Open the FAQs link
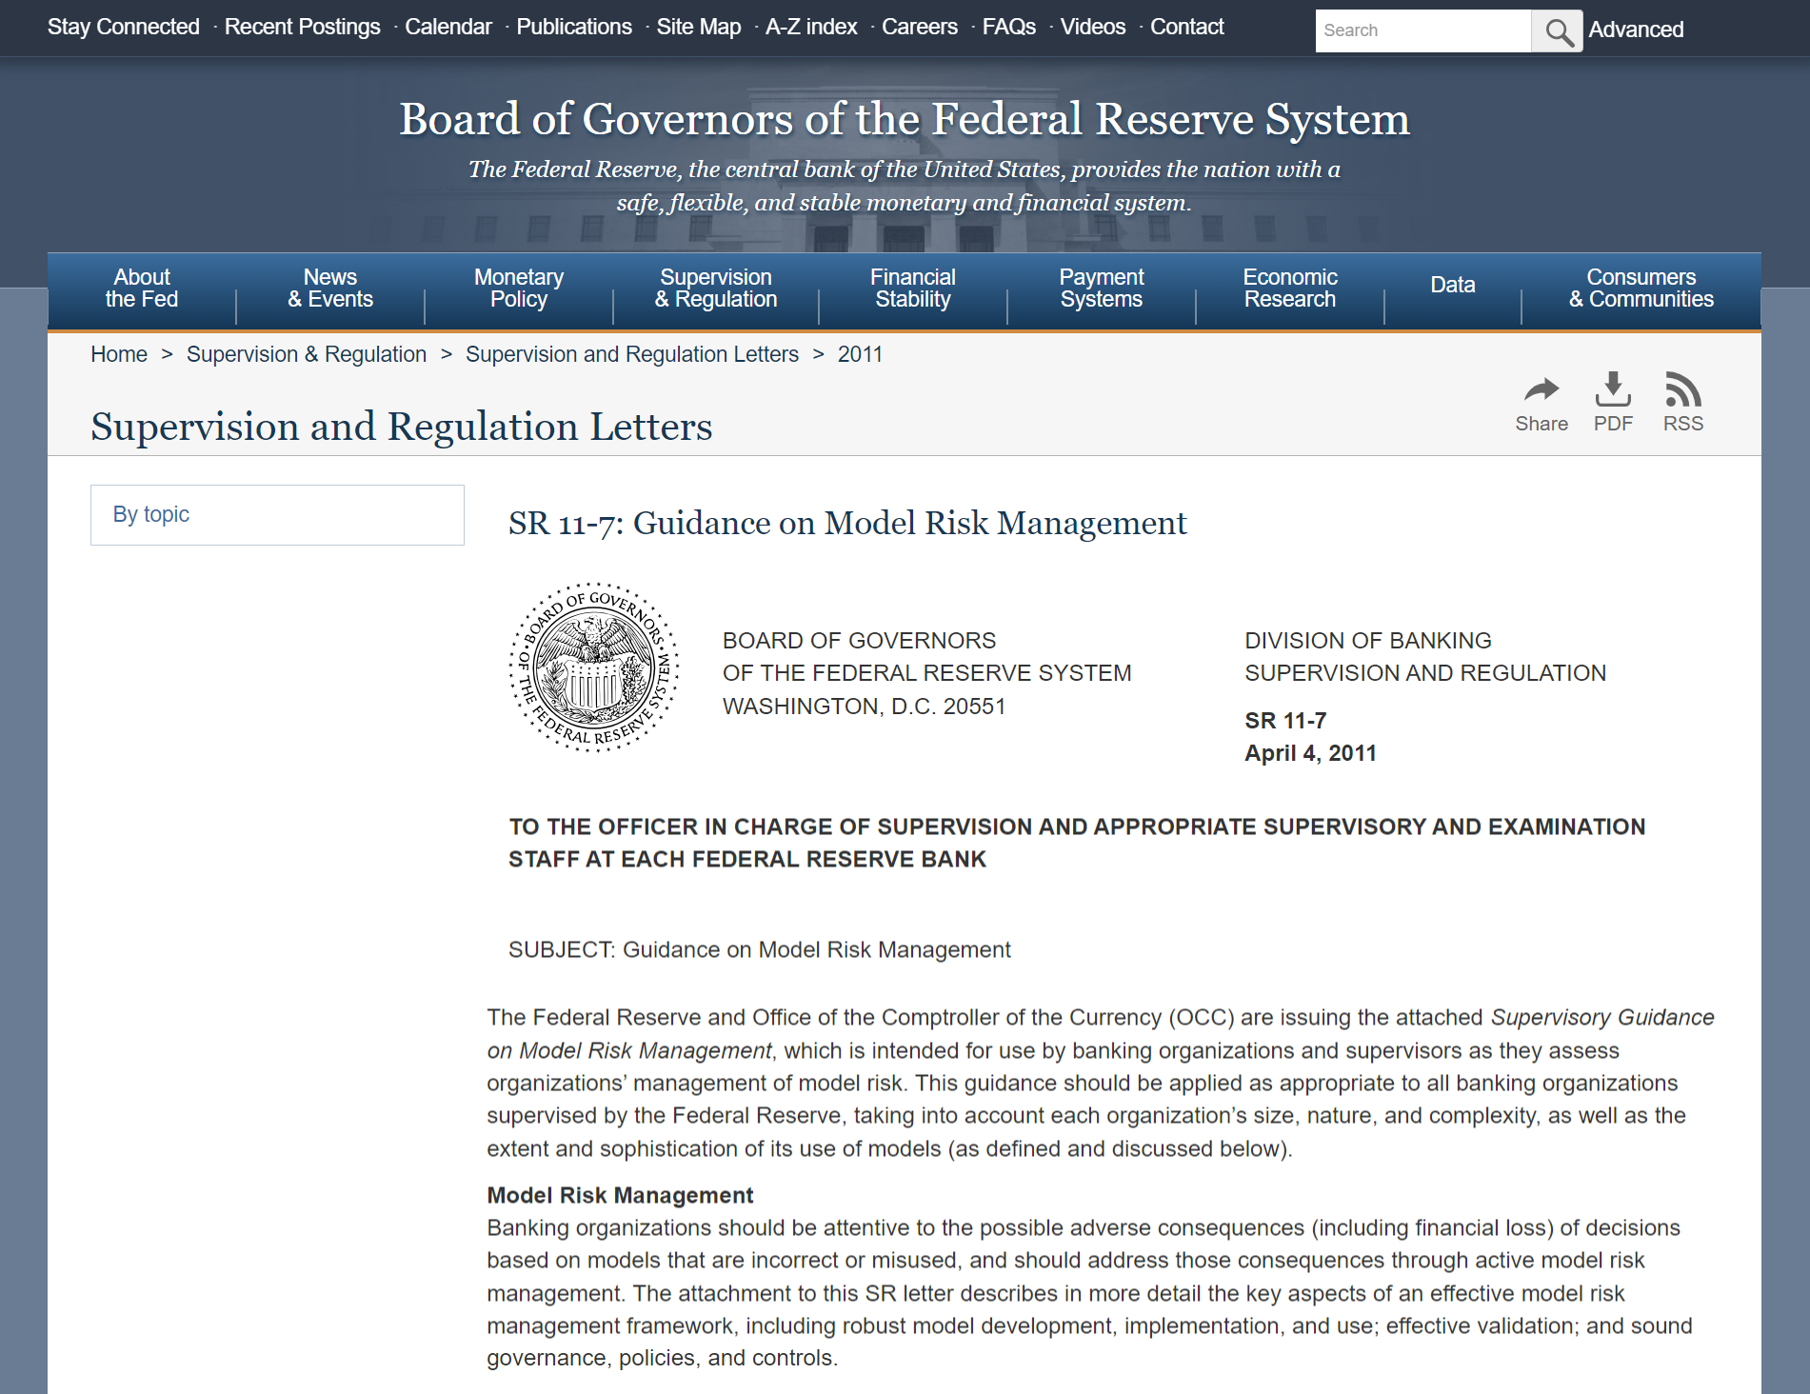The width and height of the screenshot is (1810, 1394). [x=1009, y=27]
